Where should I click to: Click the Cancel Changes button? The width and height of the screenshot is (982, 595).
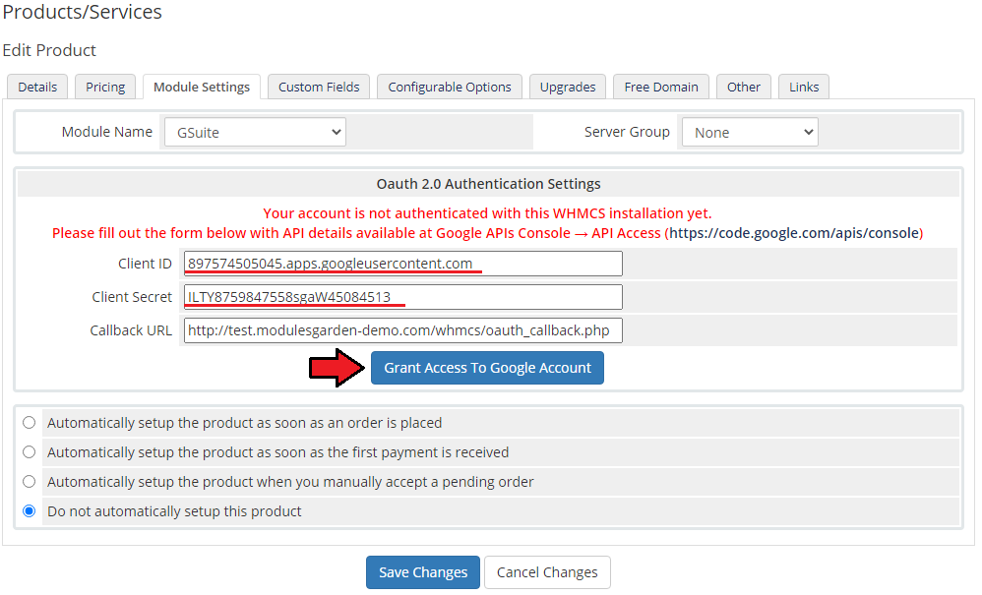[547, 572]
